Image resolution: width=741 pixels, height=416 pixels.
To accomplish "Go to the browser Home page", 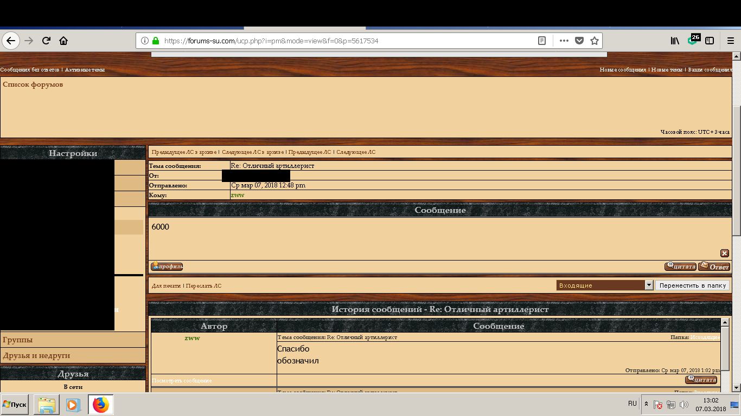I will coord(63,41).
